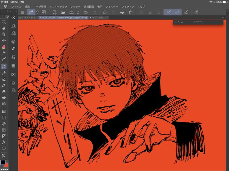Select the Operation object-cursor tool
This screenshot has height=171, width=229.
[x=4, y=34]
